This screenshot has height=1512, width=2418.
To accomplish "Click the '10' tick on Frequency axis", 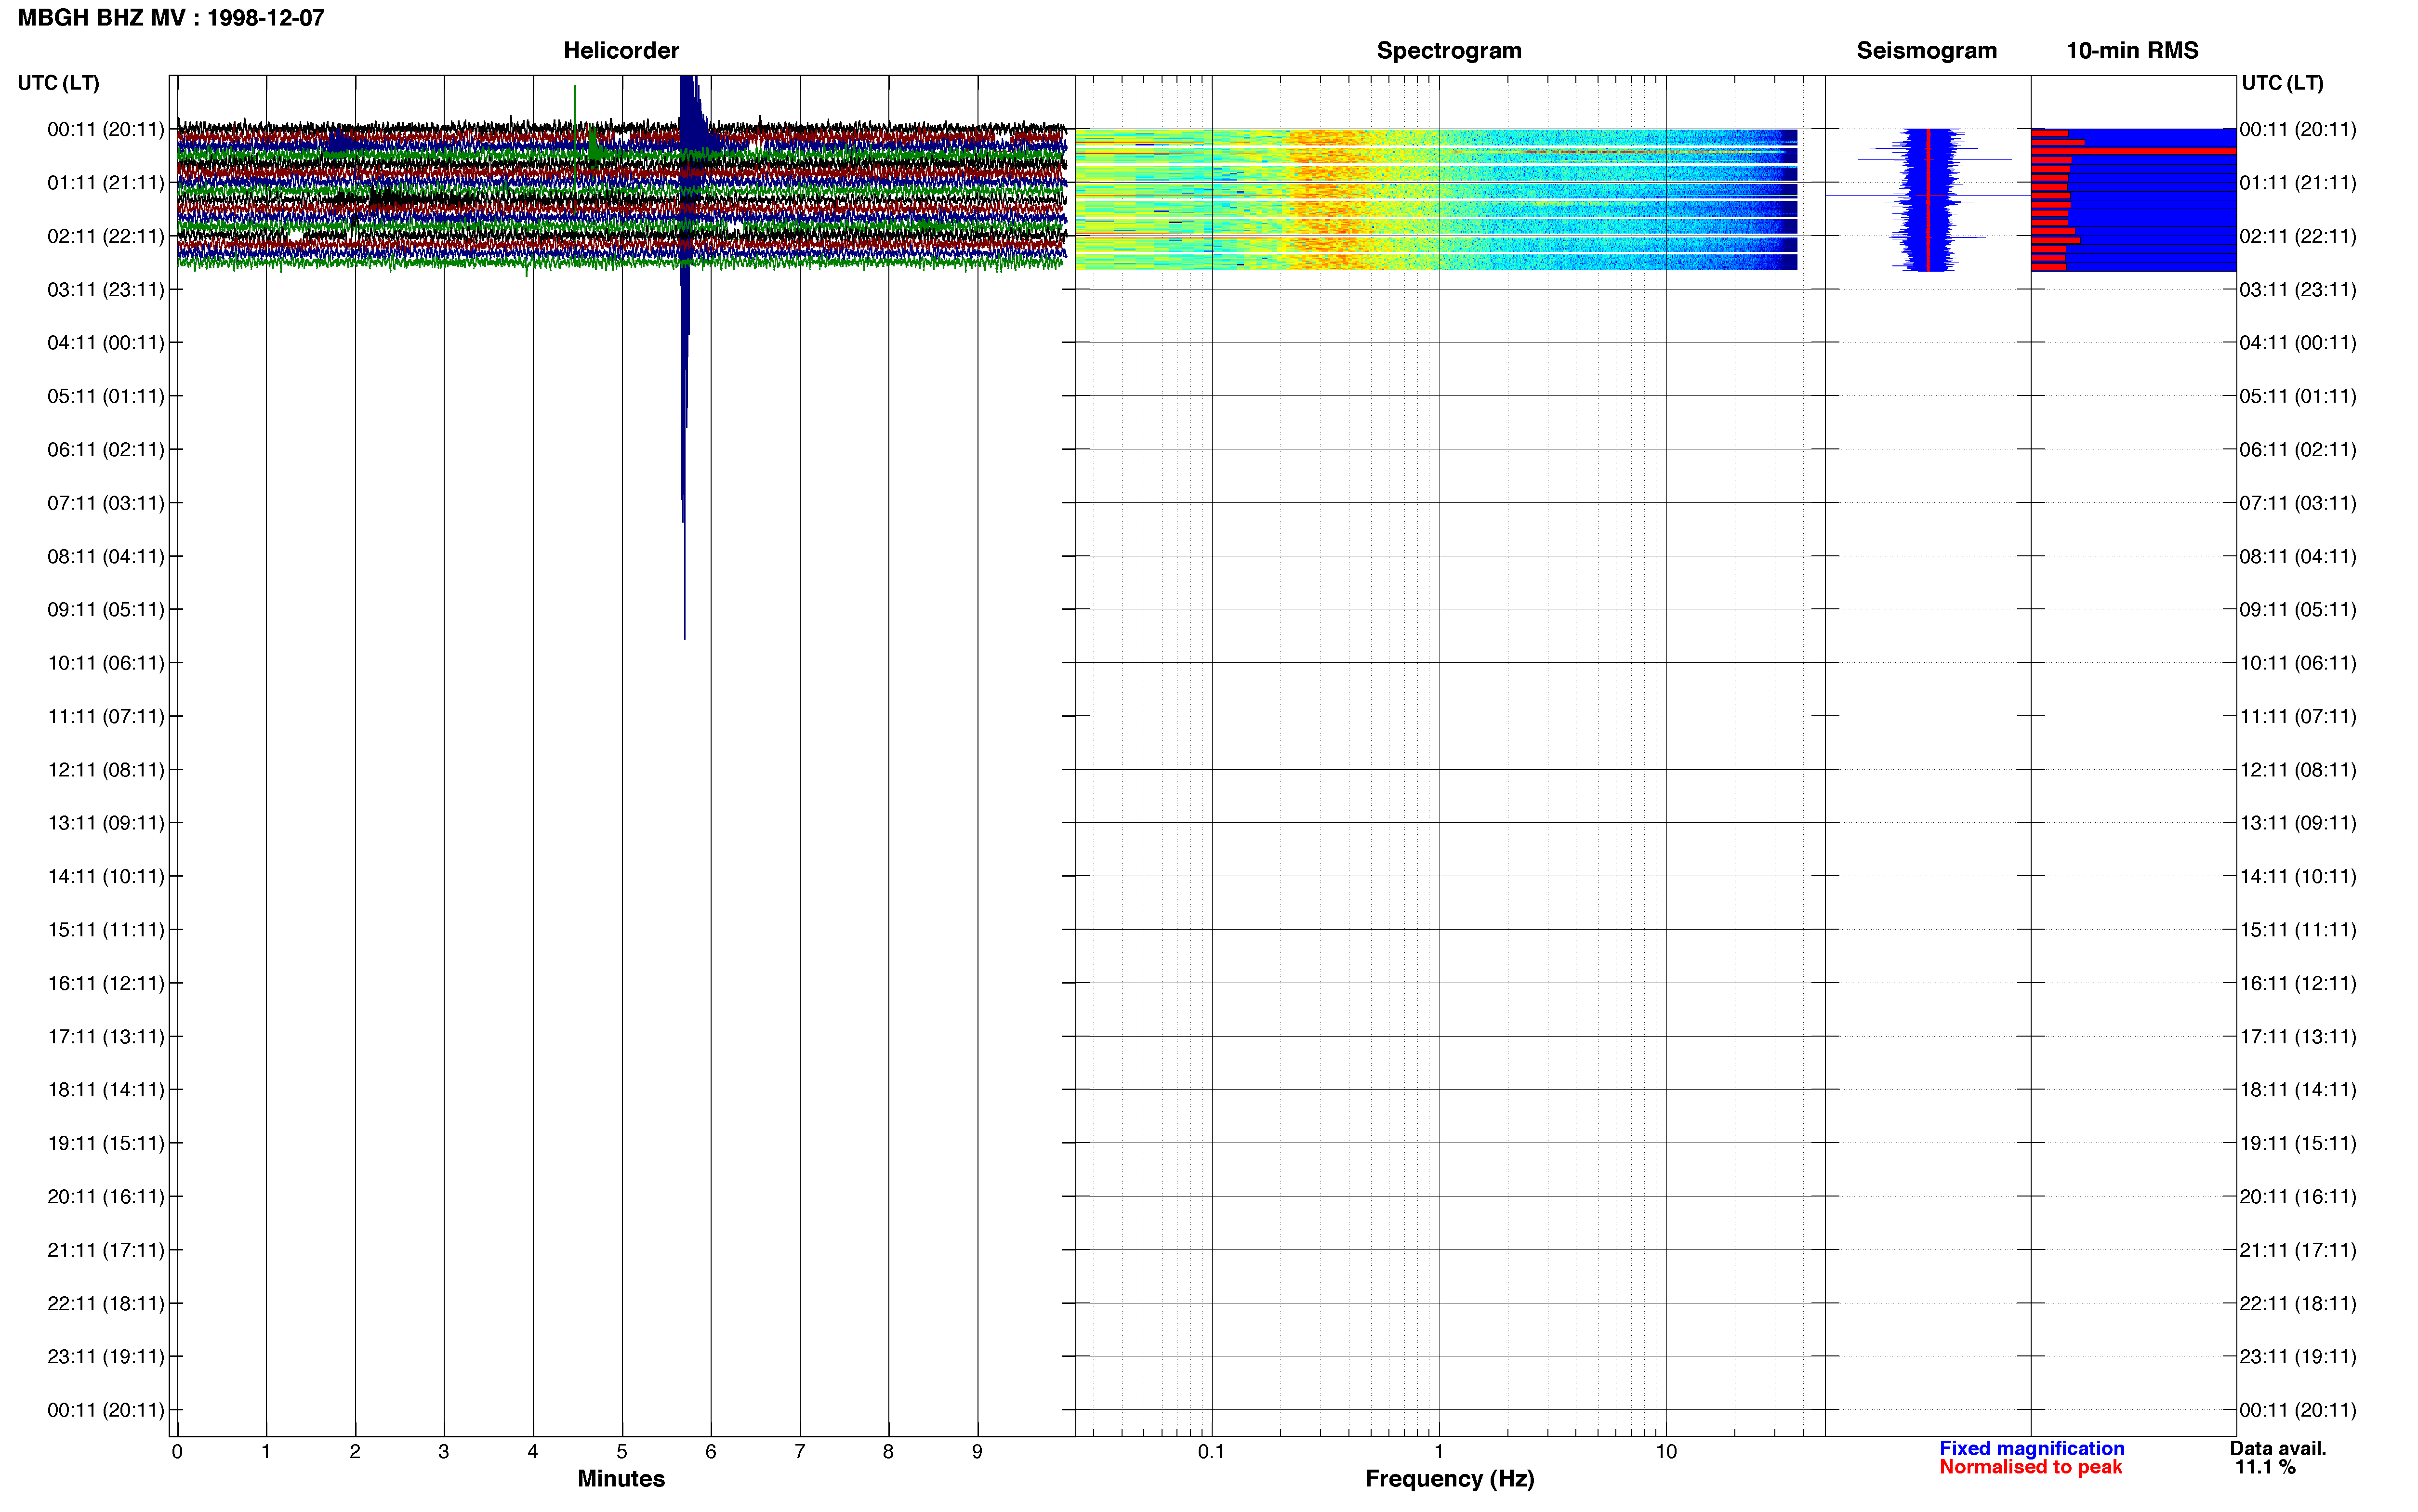I will click(x=1666, y=1451).
